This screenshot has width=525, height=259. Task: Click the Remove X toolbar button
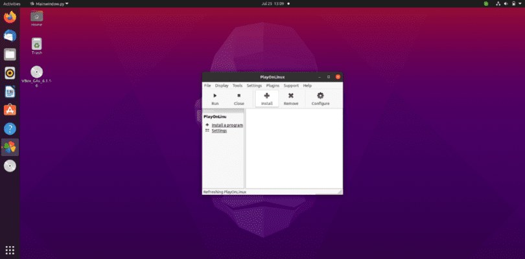pos(291,99)
